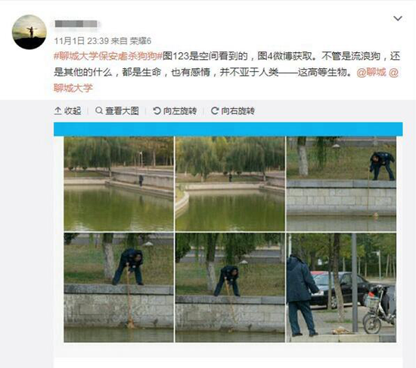416x368 pixels.
Task: Click the top-right photo of man by wall
Action: tap(341, 184)
